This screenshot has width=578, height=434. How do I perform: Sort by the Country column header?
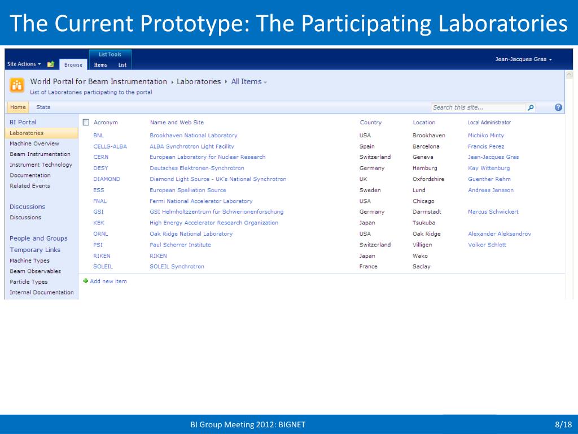click(x=370, y=123)
